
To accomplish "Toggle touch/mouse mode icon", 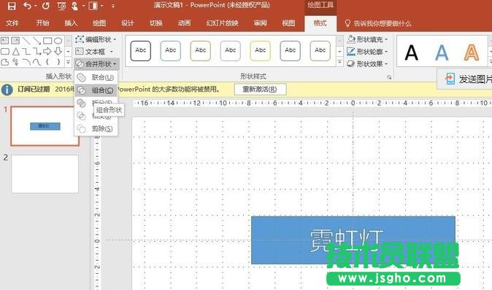I will [74, 6].
